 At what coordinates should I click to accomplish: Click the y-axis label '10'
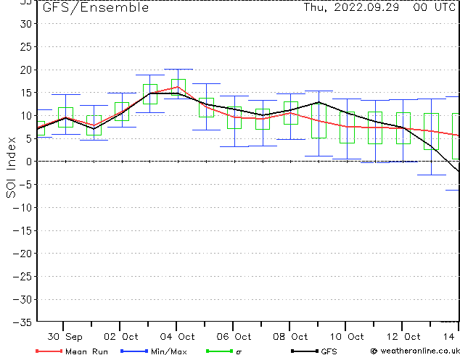tap(26, 116)
